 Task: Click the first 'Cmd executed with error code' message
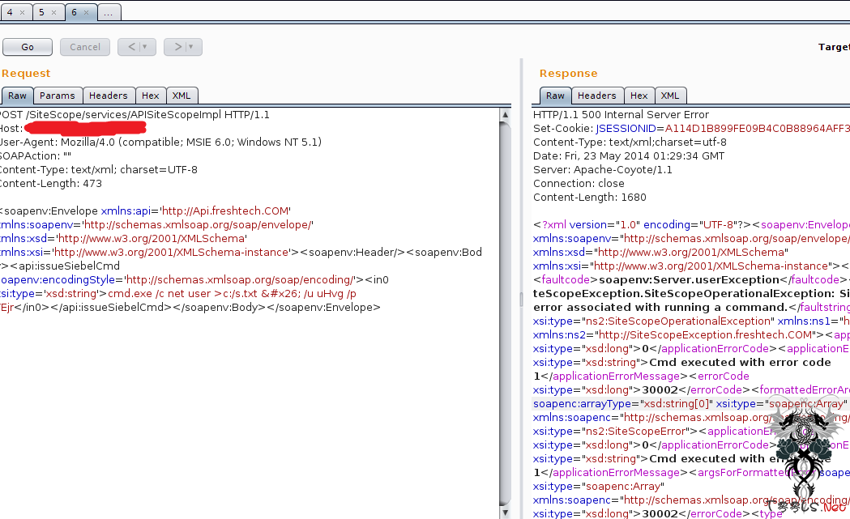click(x=740, y=363)
